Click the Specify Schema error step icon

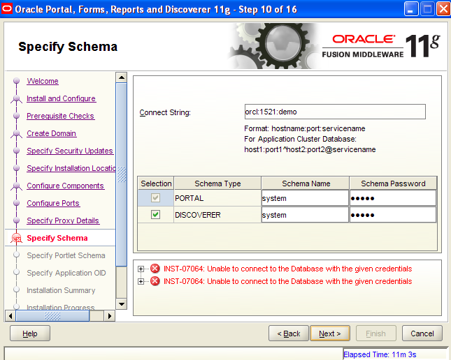[x=16, y=239]
